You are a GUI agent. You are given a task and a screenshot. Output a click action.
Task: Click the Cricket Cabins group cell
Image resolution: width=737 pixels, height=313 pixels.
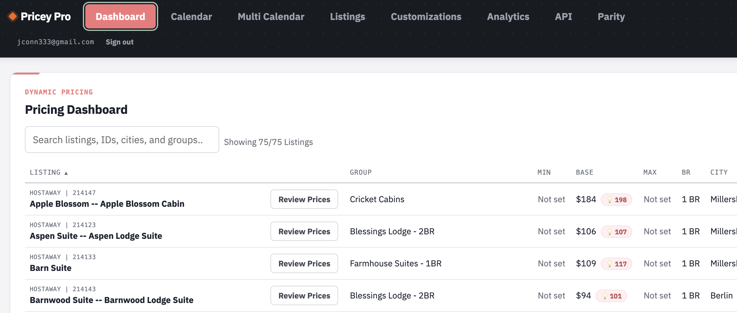tap(377, 199)
